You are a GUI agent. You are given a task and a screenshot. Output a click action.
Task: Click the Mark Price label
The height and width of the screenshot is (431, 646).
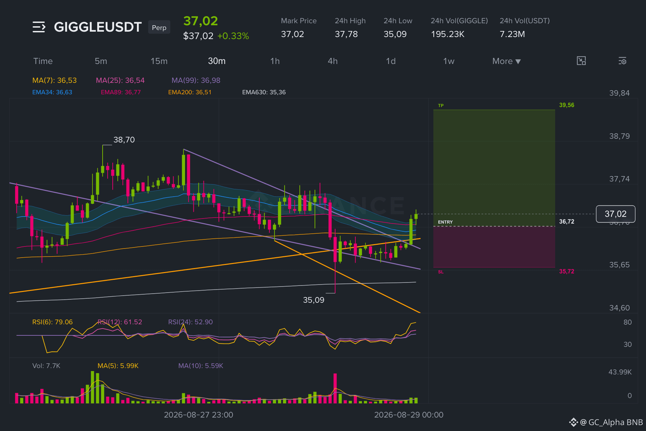(299, 21)
